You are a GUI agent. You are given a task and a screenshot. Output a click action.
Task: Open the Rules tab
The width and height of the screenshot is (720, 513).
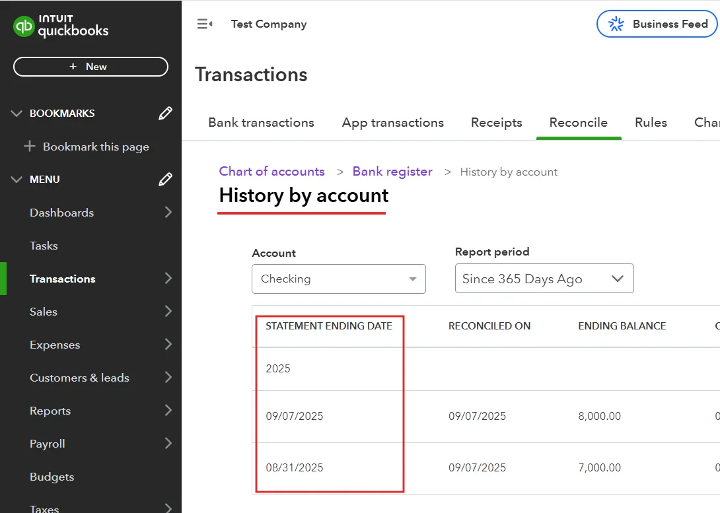pos(651,123)
